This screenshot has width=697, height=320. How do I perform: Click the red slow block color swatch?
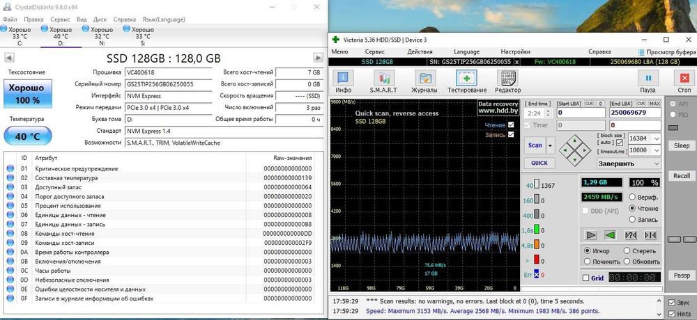[x=537, y=259]
